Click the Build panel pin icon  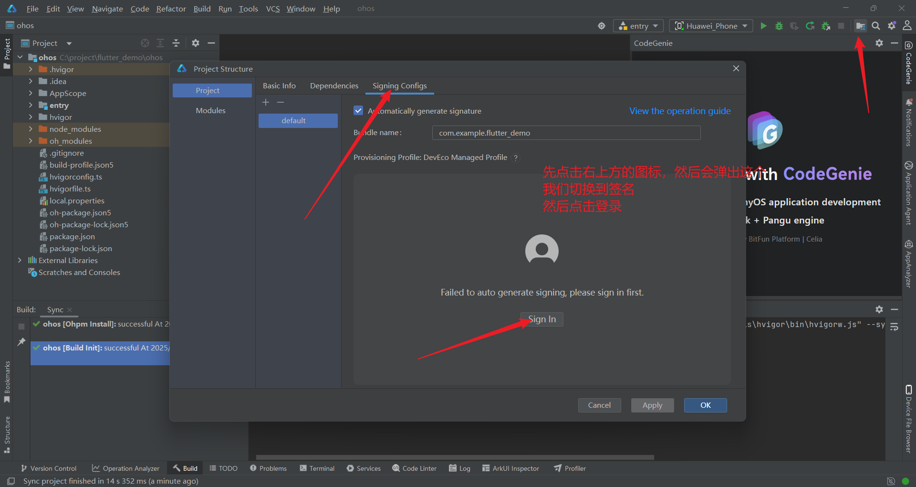tap(21, 342)
